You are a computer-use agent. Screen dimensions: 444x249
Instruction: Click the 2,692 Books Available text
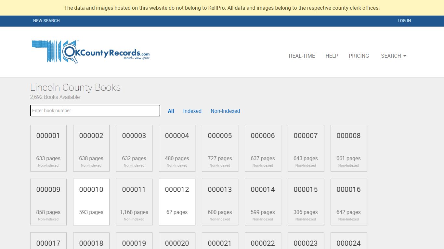(x=55, y=97)
